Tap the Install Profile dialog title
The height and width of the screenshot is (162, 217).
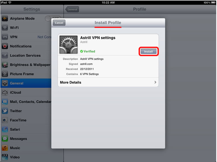pyautogui.click(x=108, y=23)
